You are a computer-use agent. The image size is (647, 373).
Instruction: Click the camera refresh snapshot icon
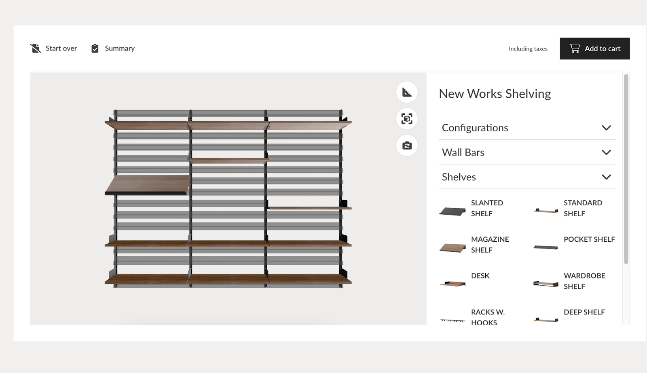click(406, 145)
